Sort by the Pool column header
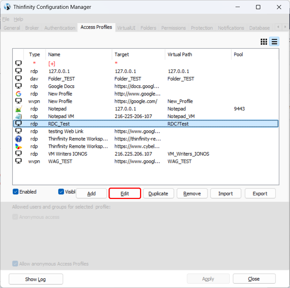290x288 pixels. click(x=255, y=54)
